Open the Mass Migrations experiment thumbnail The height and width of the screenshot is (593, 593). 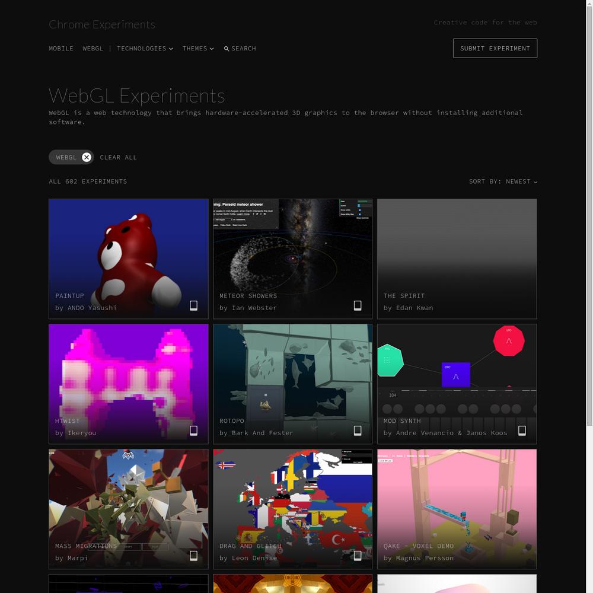(129, 509)
